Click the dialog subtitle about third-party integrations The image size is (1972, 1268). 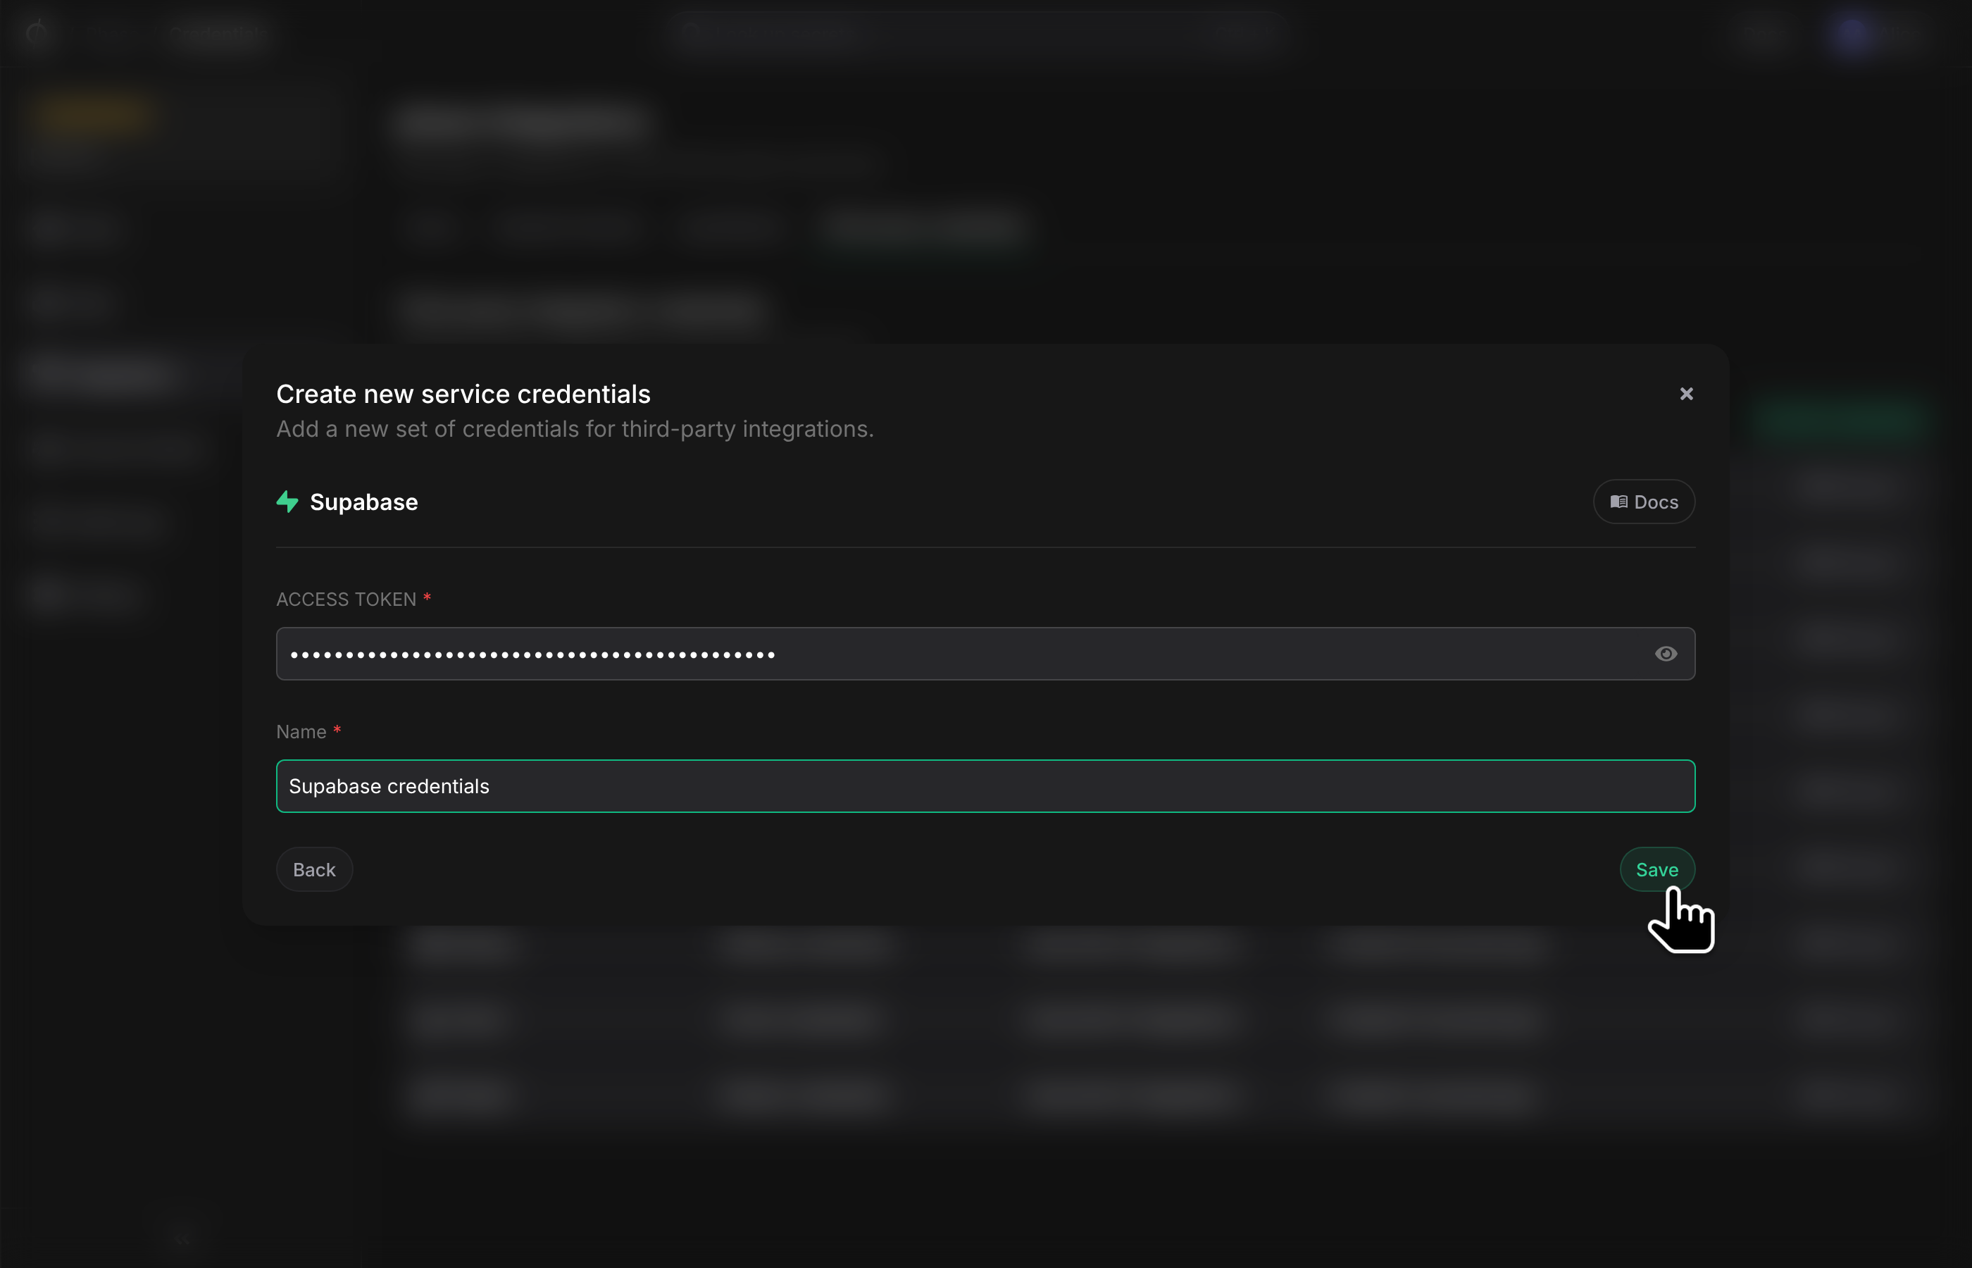575,429
